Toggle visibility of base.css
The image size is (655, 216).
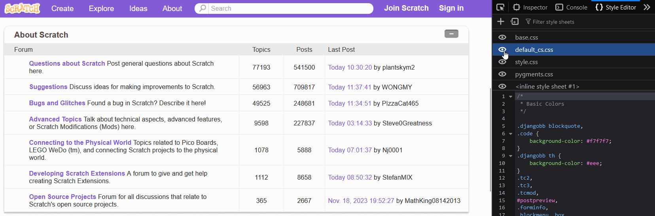pyautogui.click(x=502, y=37)
